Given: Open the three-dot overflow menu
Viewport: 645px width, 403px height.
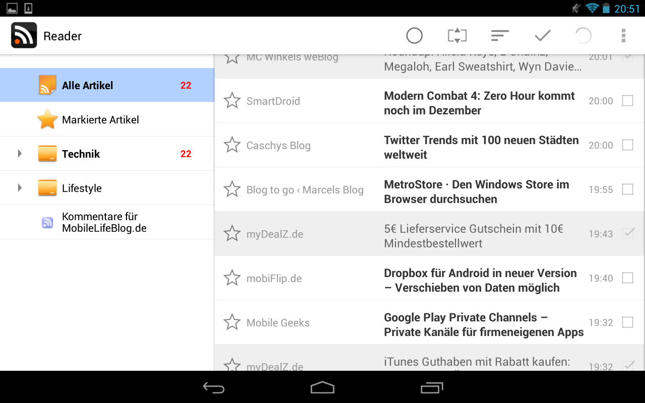Looking at the screenshot, I should coord(623,36).
